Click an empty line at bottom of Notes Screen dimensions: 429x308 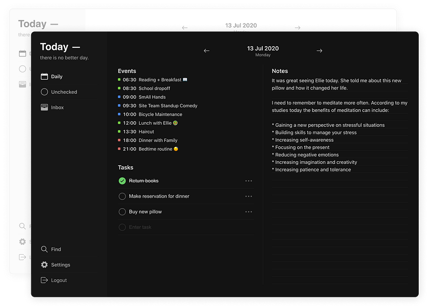pos(339,280)
